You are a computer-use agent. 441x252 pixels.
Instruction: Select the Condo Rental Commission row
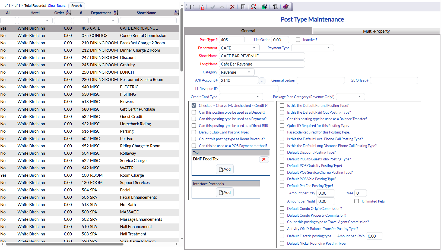pos(90,36)
